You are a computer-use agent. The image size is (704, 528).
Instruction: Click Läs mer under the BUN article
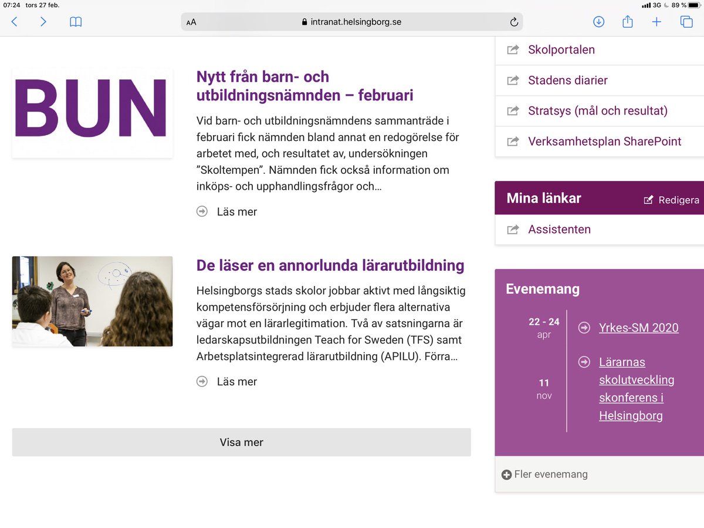(237, 212)
